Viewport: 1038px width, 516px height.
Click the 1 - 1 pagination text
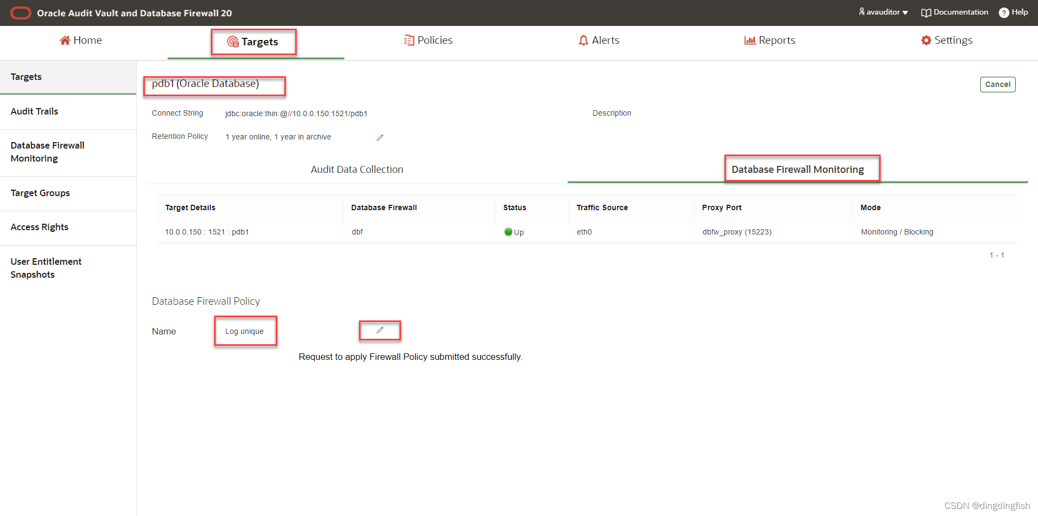coord(997,255)
